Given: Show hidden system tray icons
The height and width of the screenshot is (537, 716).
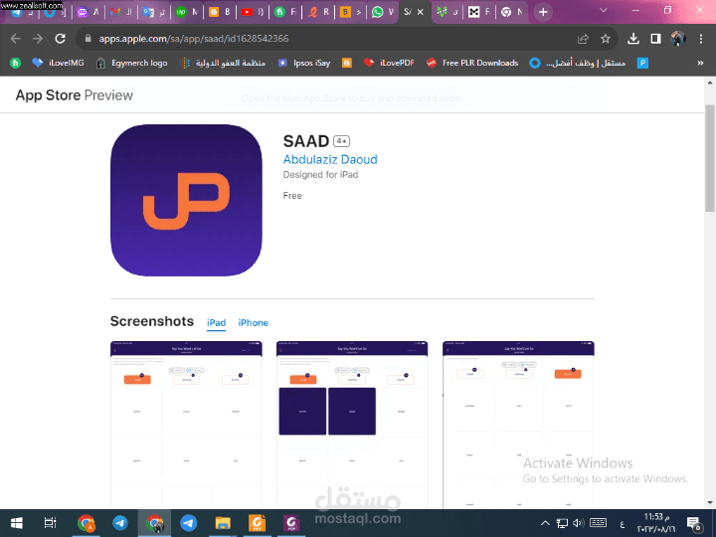Looking at the screenshot, I should pyautogui.click(x=545, y=523).
